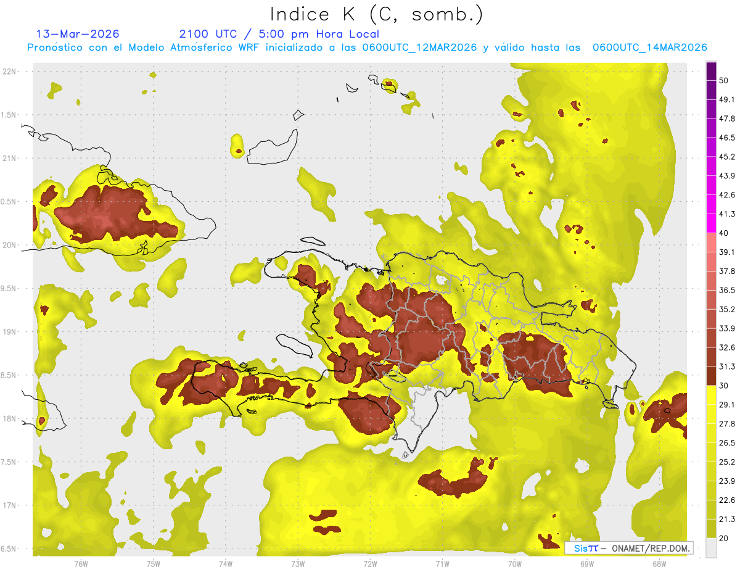Click the '72W' longitude label
This screenshot has height=572, width=740.
(x=370, y=564)
